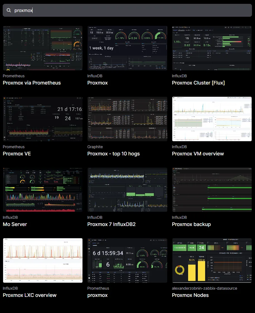Viewport: 255px width, 313px height.
Task: Open Proxmox Nodes dashboard thumbnail
Action: (x=212, y=260)
